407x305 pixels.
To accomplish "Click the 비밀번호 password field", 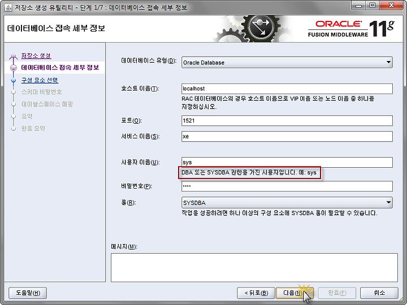I will click(x=287, y=186).
